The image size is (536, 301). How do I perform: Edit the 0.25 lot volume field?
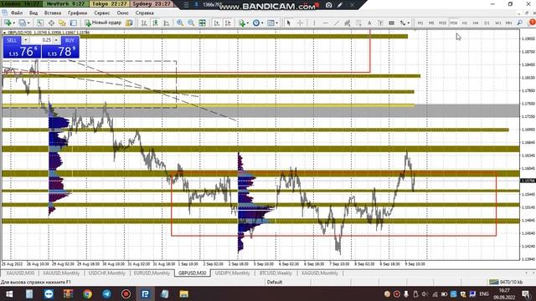click(41, 40)
